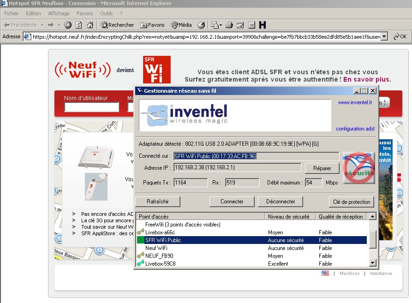The height and width of the screenshot is (303, 412).
Task: Open the ? help menu
Action: 121,13
